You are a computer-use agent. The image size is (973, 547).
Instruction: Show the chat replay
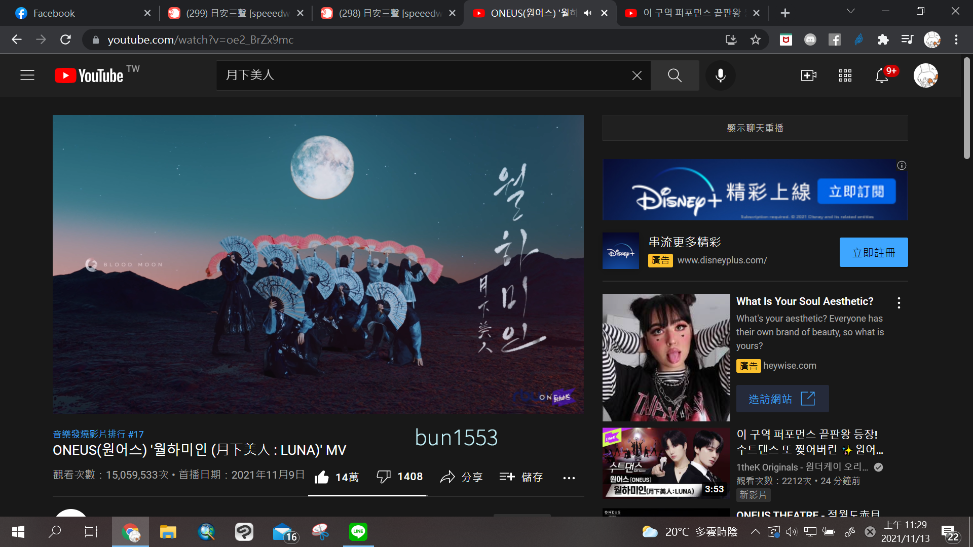pyautogui.click(x=755, y=128)
